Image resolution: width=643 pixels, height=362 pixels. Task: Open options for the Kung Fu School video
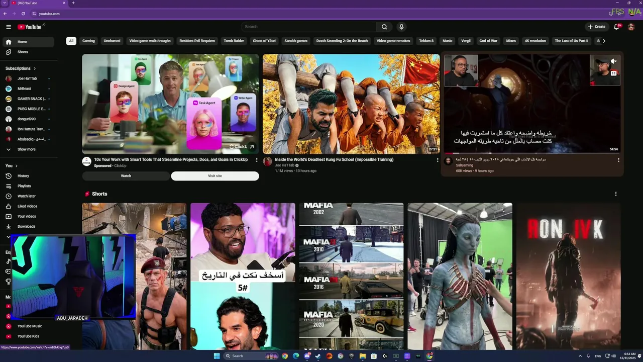tap(438, 160)
